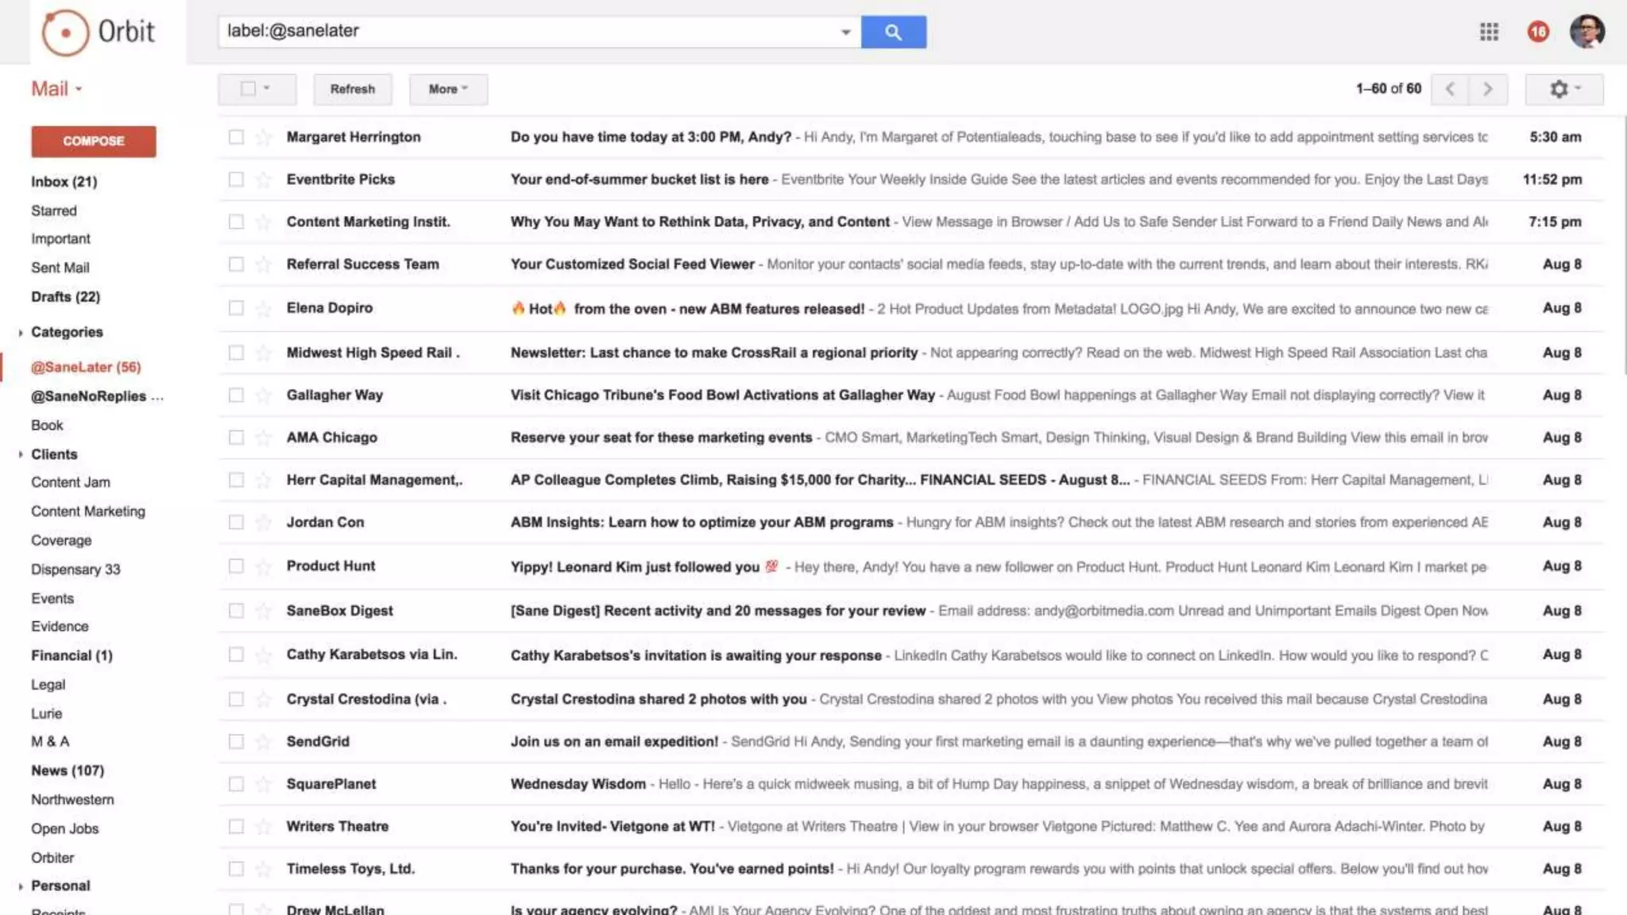Open the red notifications badge

pyautogui.click(x=1538, y=32)
